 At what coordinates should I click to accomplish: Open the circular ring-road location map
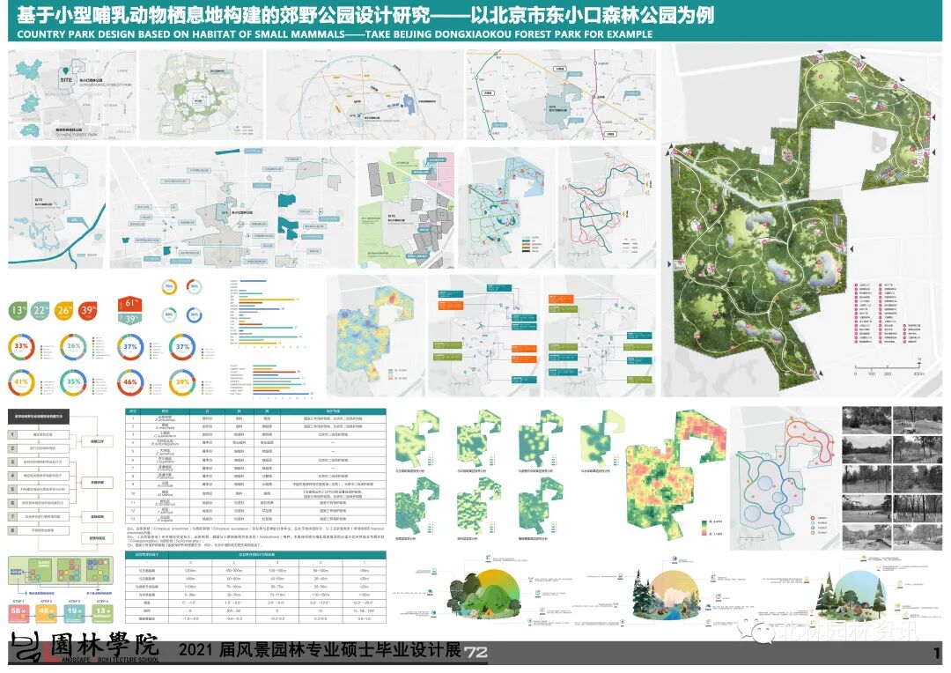coord(365,94)
